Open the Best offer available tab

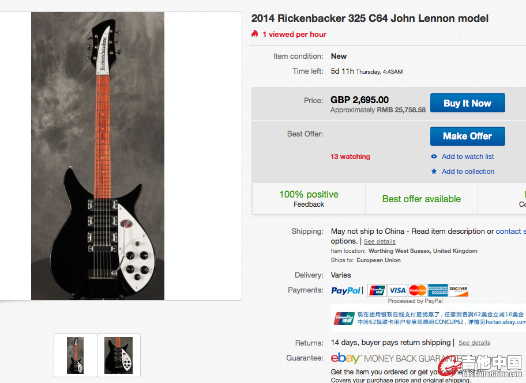(x=422, y=199)
